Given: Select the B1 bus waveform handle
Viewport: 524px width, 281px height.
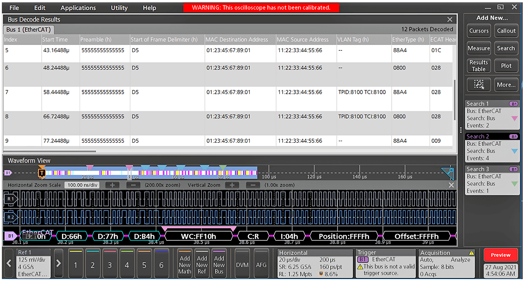Looking at the screenshot, I should point(10,236).
